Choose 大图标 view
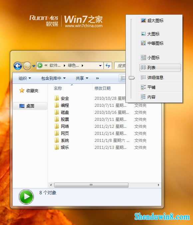193x225 pixels. coord(150,34)
